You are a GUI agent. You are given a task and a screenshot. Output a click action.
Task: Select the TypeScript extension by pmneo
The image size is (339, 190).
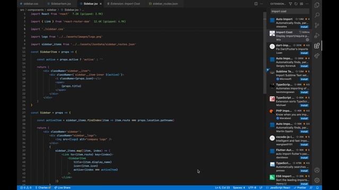[x=289, y=167]
